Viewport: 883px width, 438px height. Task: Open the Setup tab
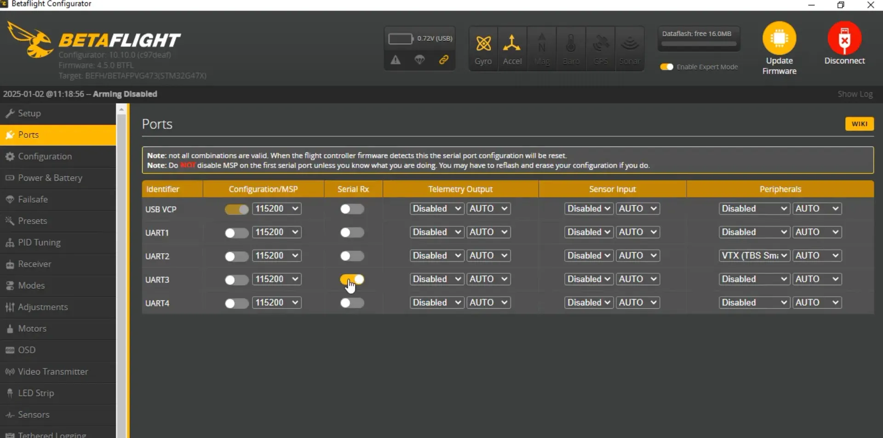click(x=58, y=114)
